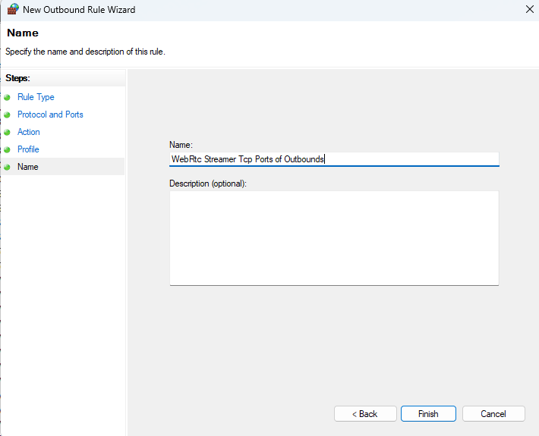Click the green bullet beside Action step
This screenshot has width=539, height=436.
click(x=7, y=132)
